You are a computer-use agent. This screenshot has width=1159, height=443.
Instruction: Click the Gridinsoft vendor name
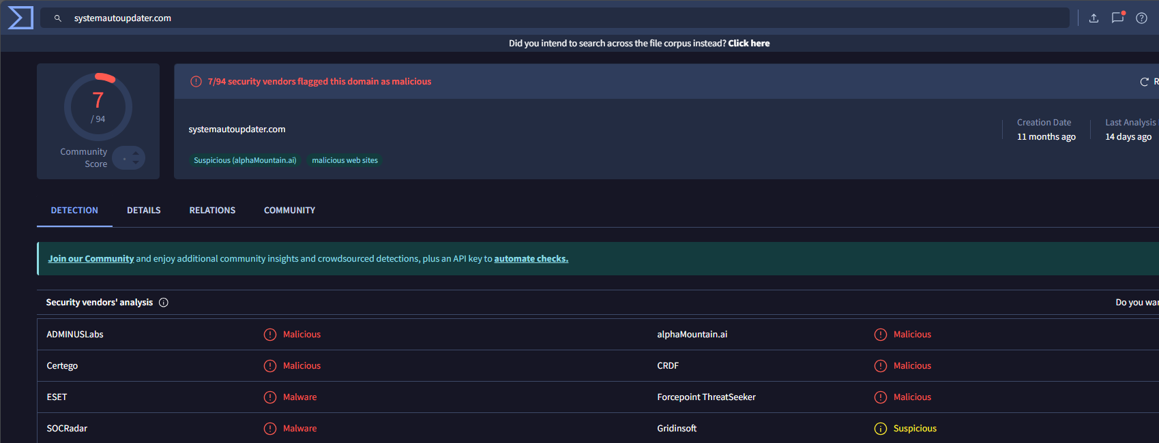coord(677,429)
